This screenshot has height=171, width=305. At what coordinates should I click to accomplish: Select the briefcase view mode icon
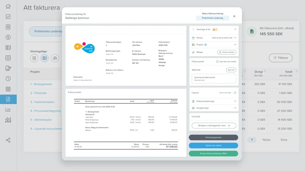(x=55, y=58)
